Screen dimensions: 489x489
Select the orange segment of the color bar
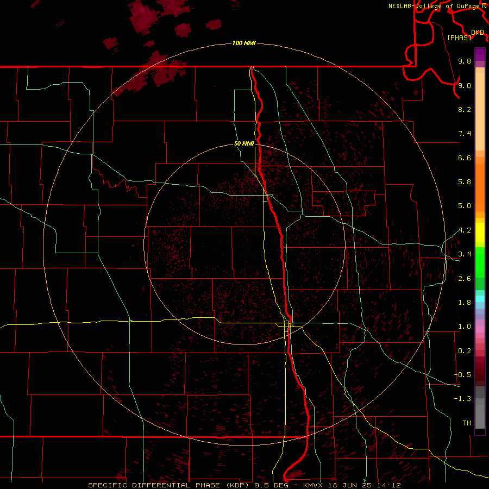click(480, 187)
